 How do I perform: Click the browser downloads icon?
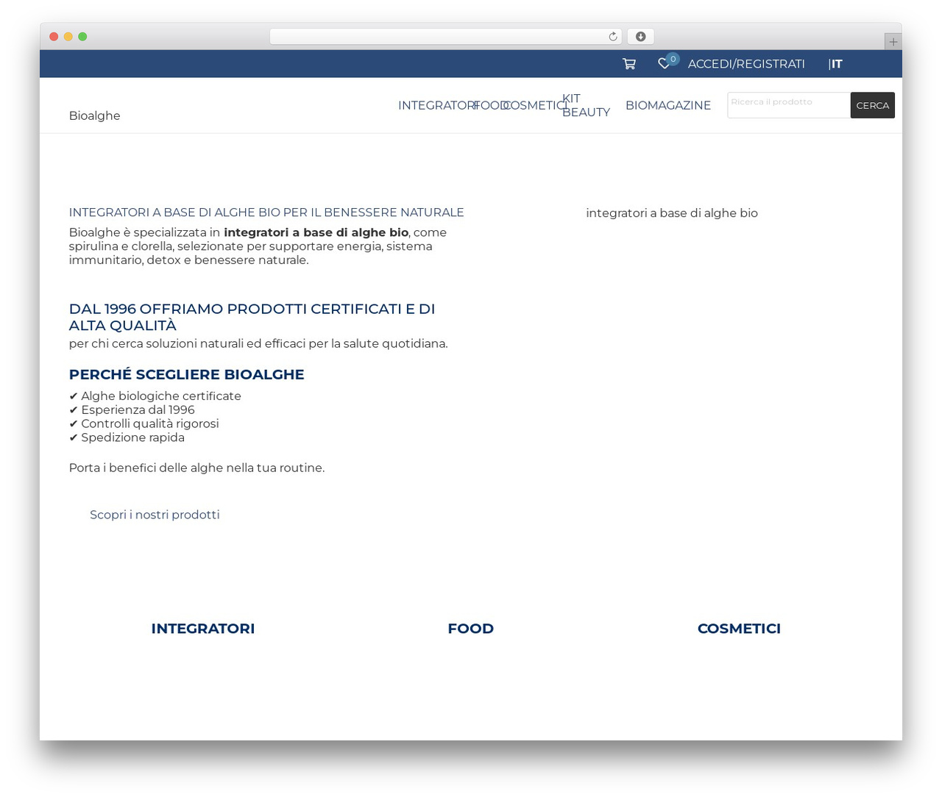click(640, 37)
